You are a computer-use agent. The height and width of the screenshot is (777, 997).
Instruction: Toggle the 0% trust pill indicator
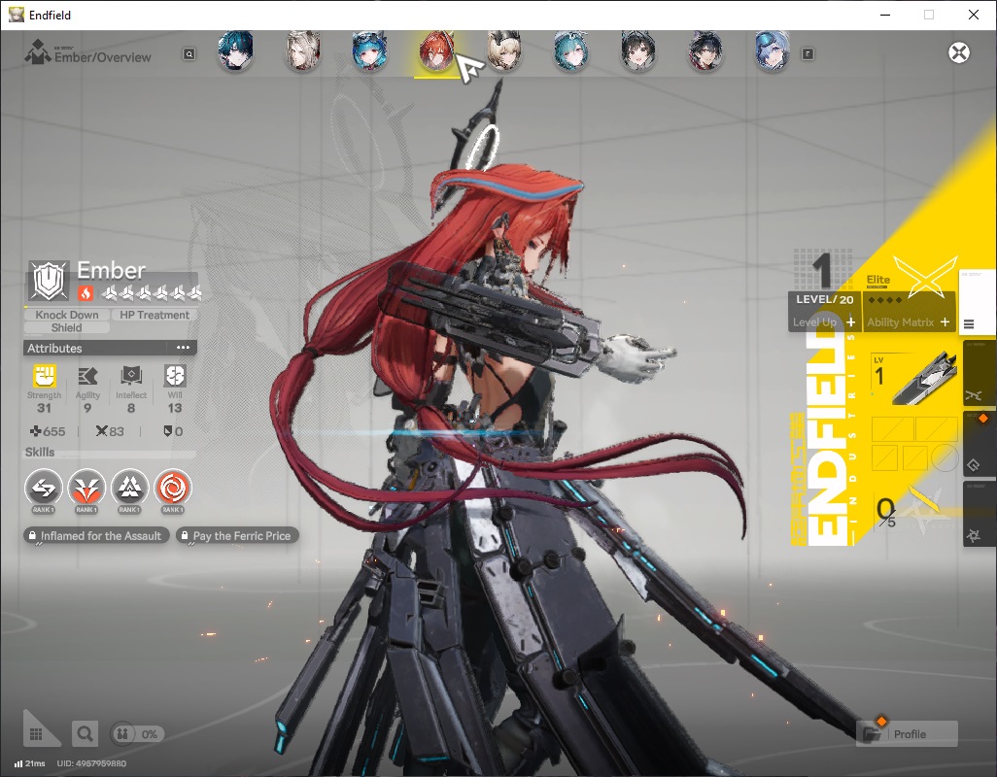tap(137, 734)
